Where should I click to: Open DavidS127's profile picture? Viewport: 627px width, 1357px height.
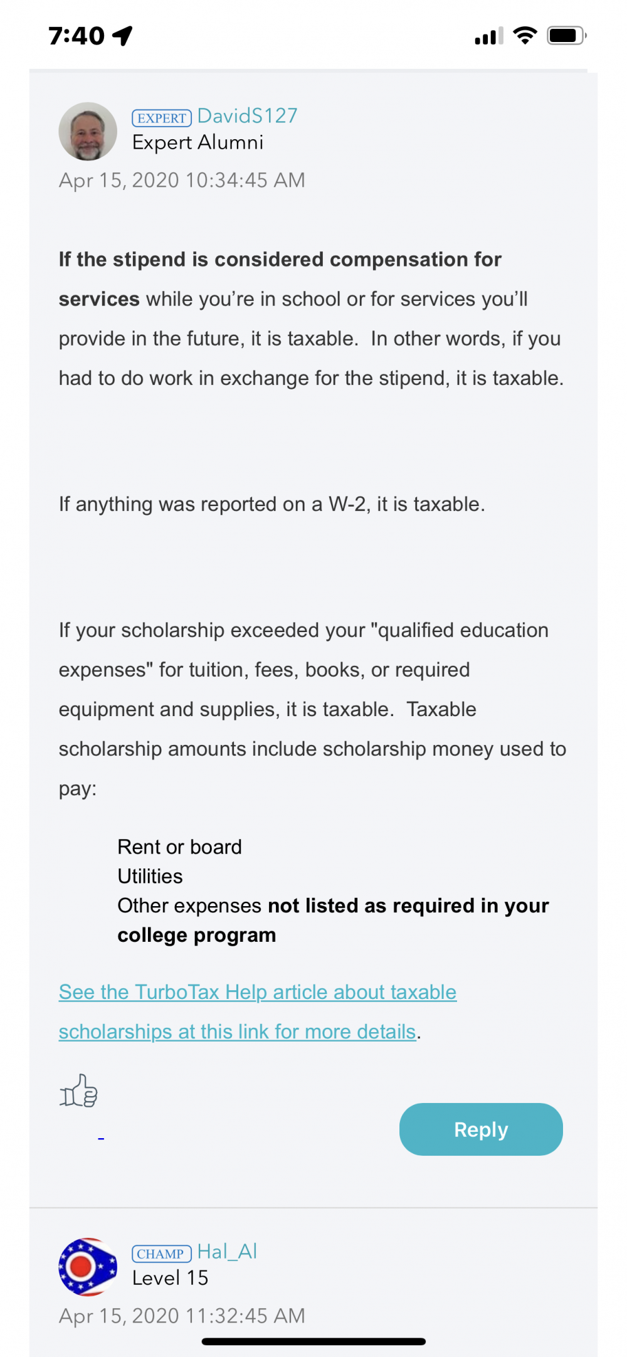click(x=88, y=132)
